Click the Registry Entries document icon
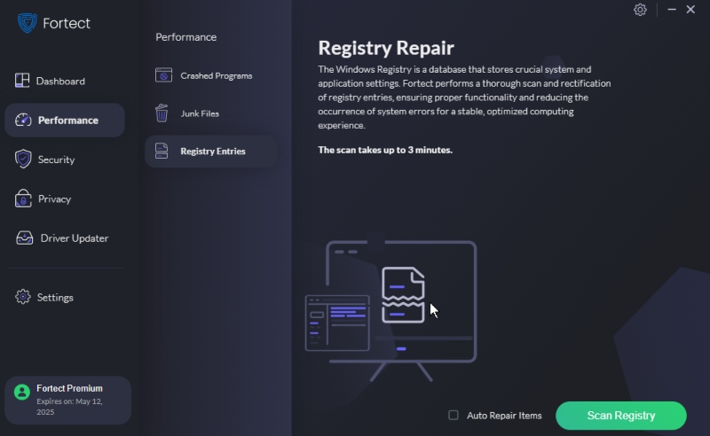 tap(162, 151)
